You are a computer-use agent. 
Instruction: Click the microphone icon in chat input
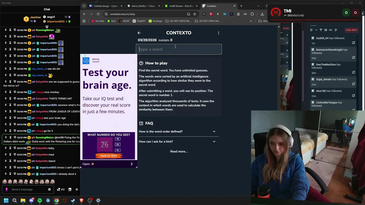click(7, 190)
